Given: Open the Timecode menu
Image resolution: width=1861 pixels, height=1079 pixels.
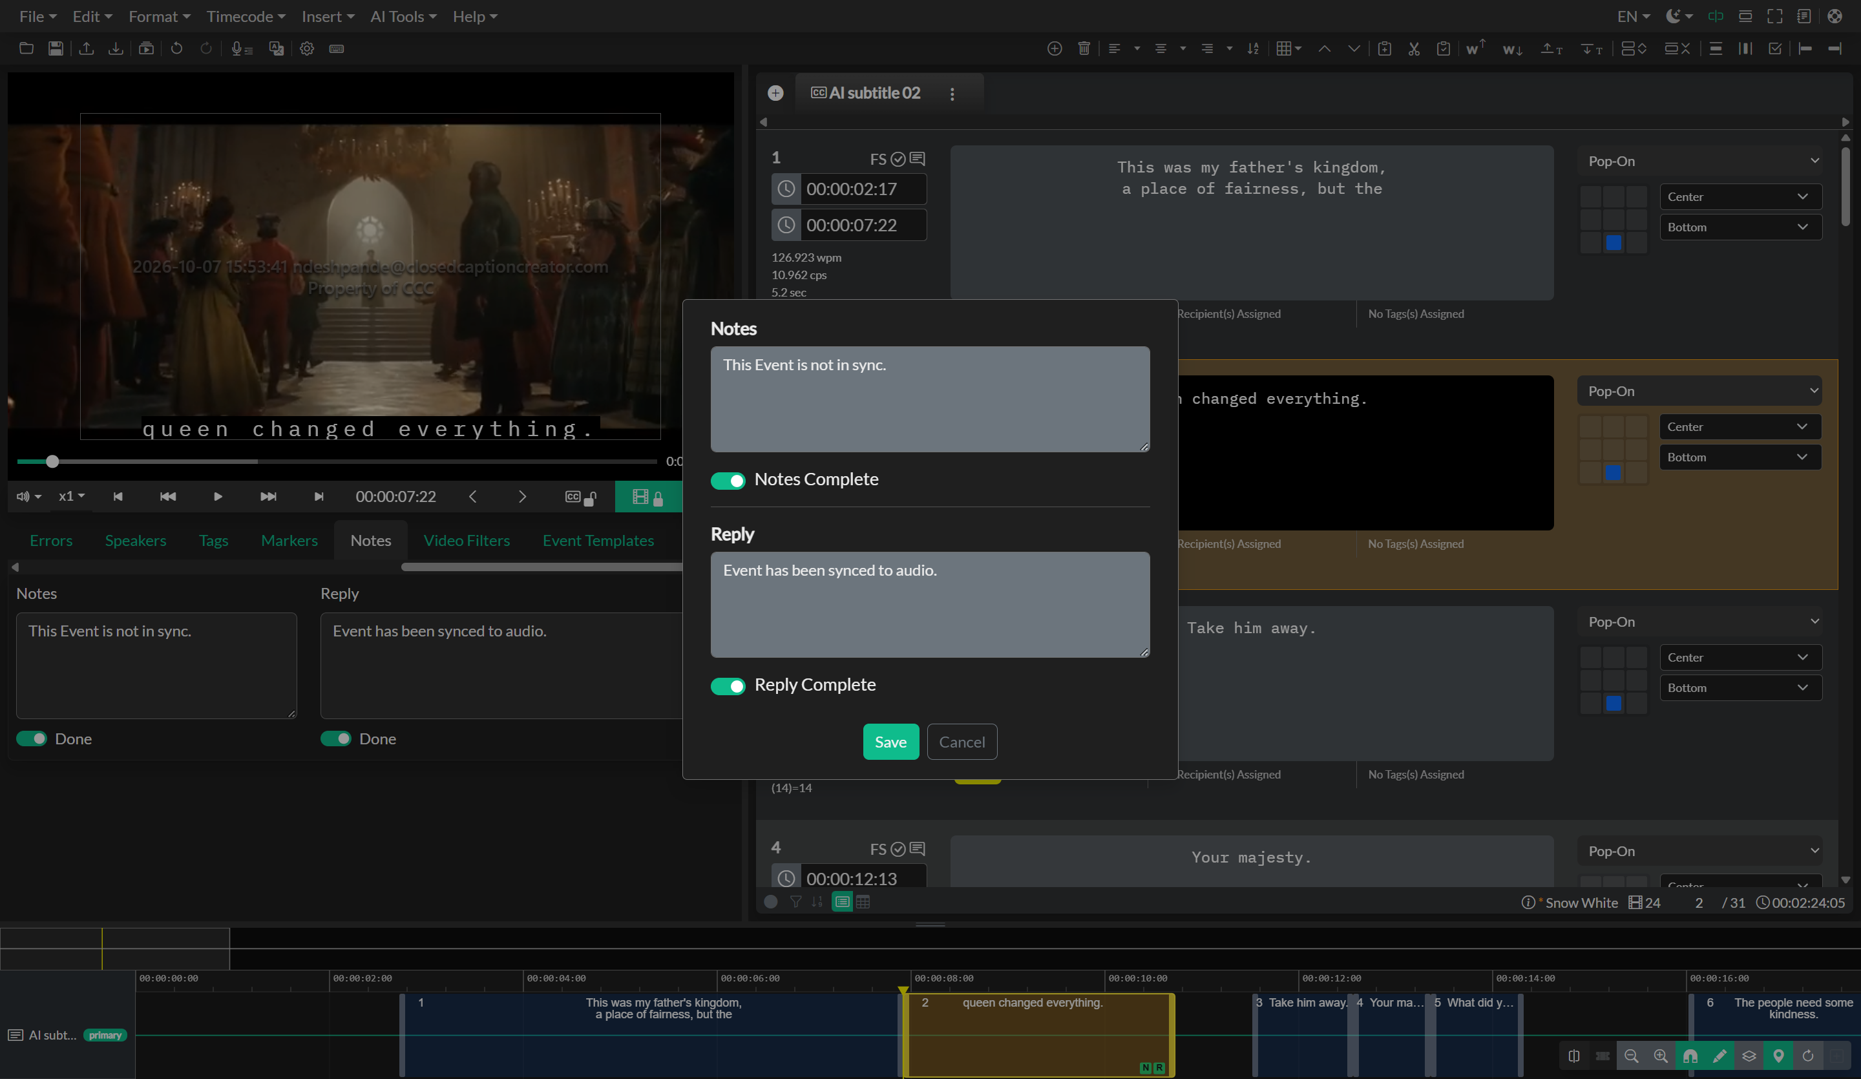Looking at the screenshot, I should tap(246, 16).
